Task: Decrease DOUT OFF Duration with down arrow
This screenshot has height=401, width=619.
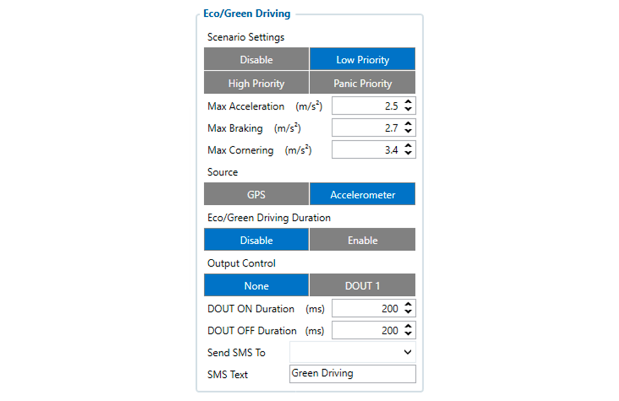Action: (408, 333)
